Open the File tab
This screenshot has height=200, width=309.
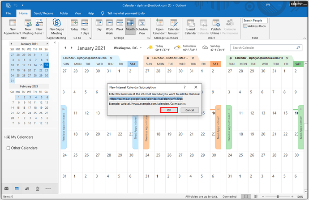tap(9, 13)
